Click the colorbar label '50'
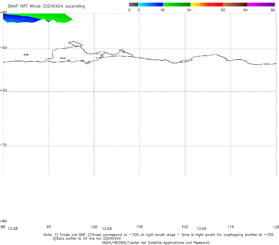The width and height of the screenshot is (279, 245). tap(223, 10)
